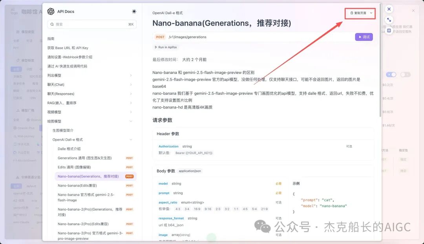Click the aspect_ratio parameter name

(x=168, y=202)
